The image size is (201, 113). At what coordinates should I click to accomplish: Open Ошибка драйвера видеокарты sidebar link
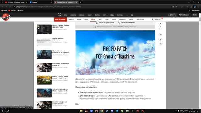pyautogui.click(x=58, y=39)
